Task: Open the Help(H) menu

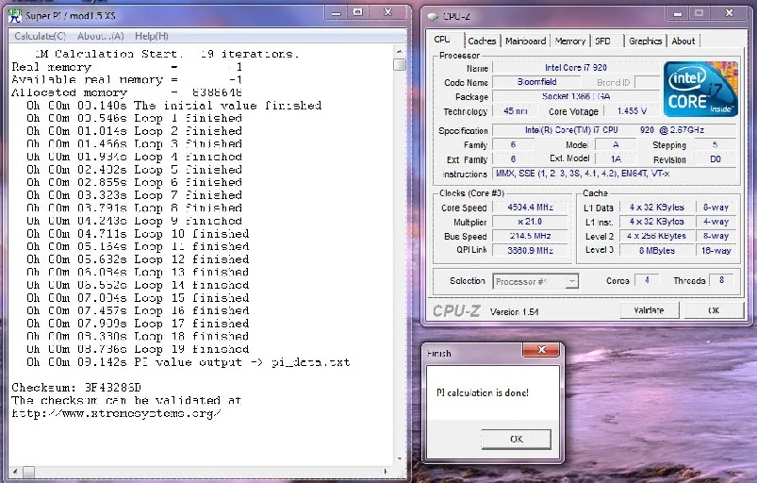Action: point(151,36)
